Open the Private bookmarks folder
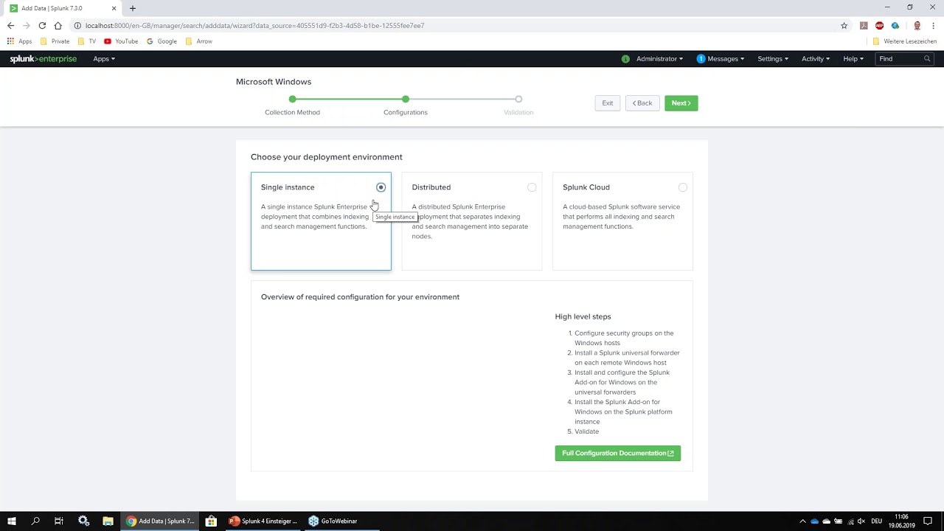 55,41
